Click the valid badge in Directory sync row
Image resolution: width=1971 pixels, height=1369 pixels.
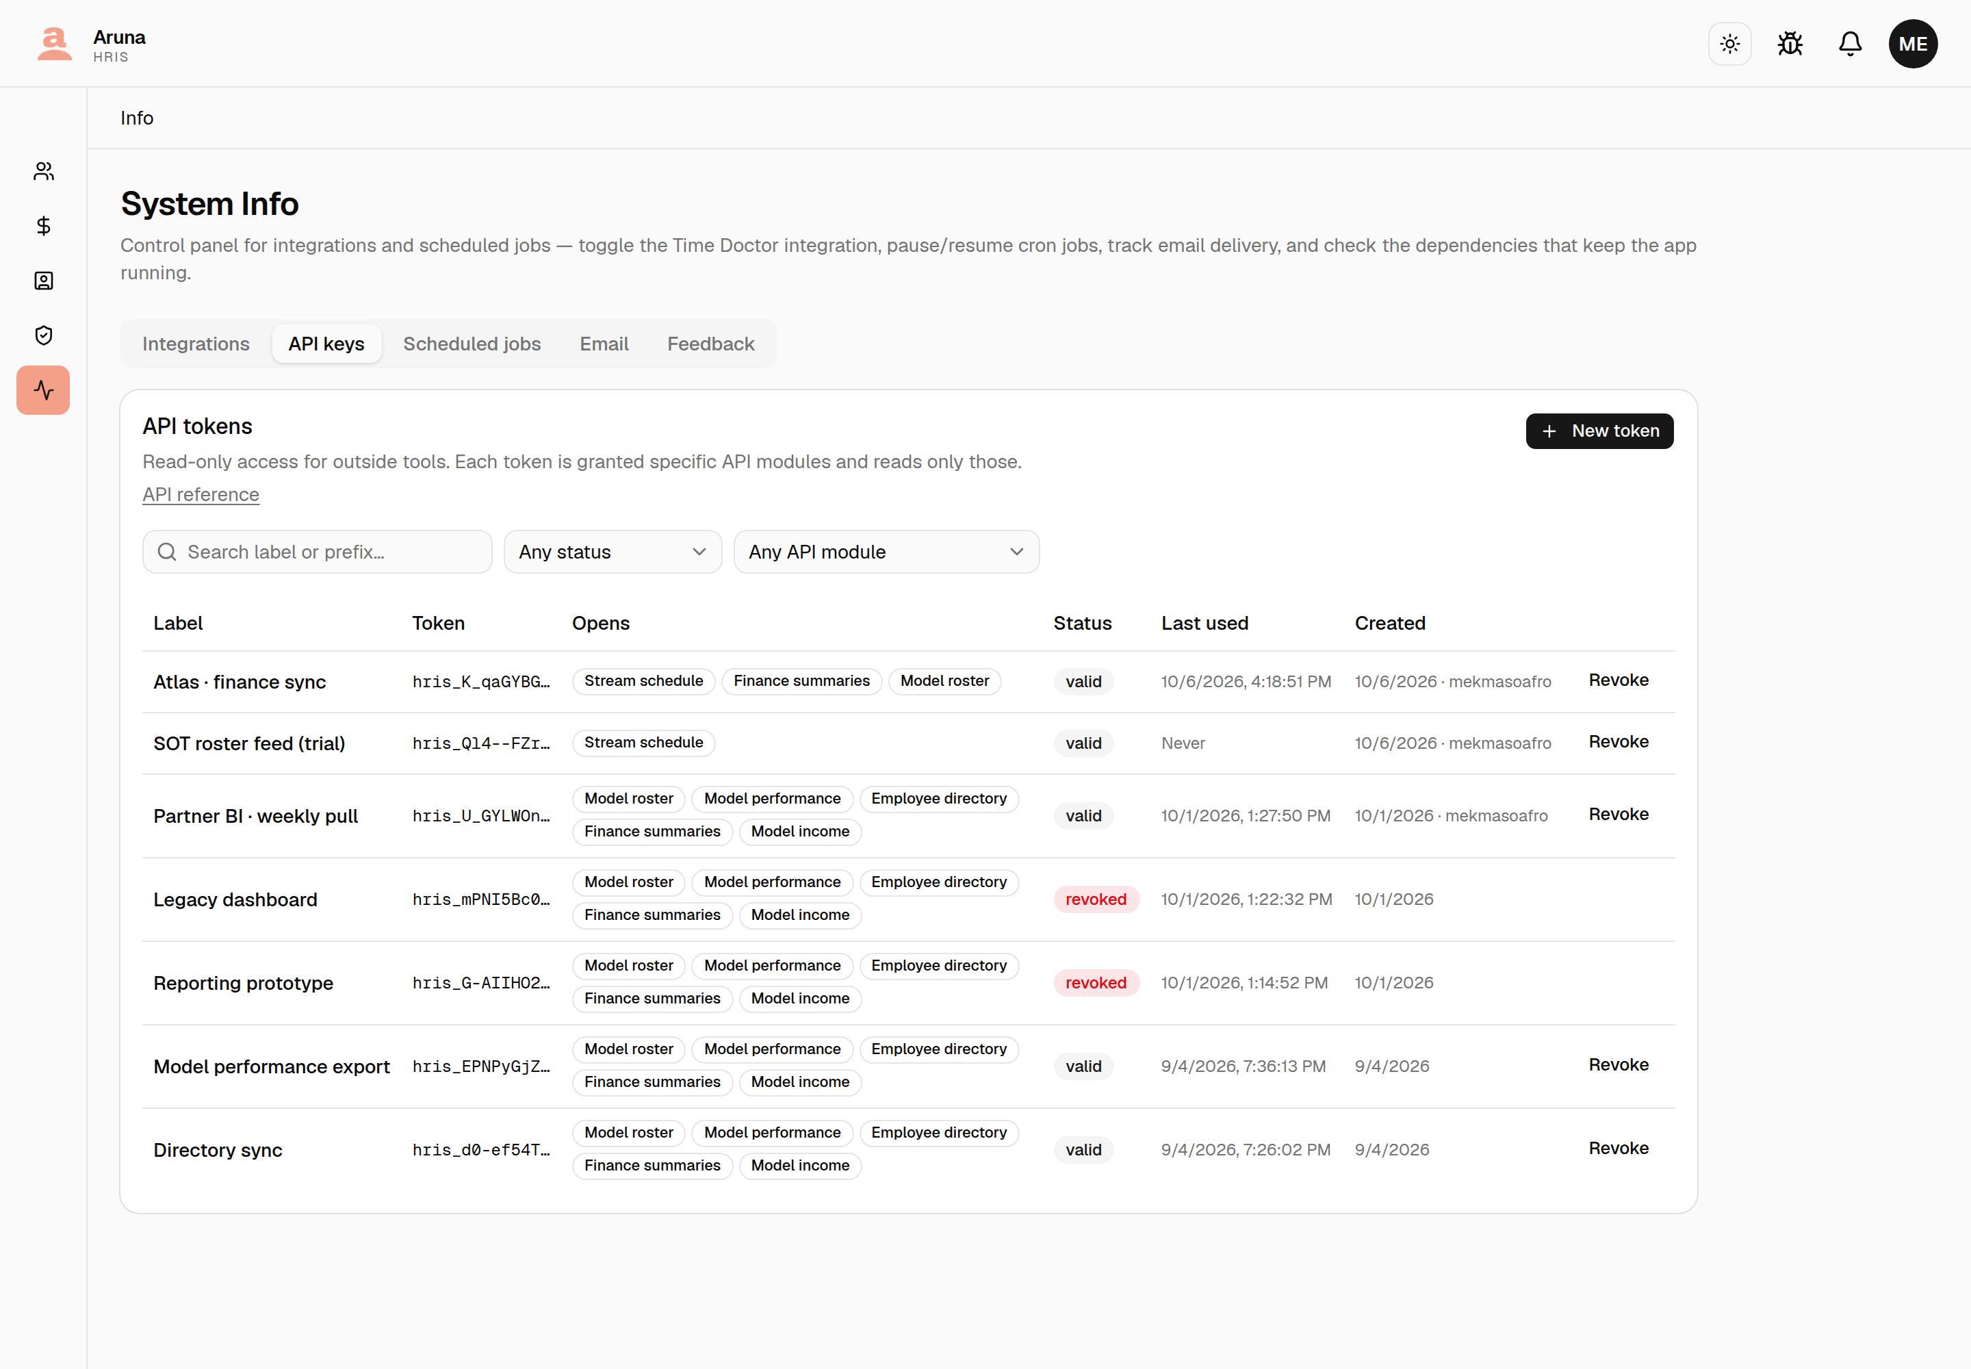(1083, 1150)
